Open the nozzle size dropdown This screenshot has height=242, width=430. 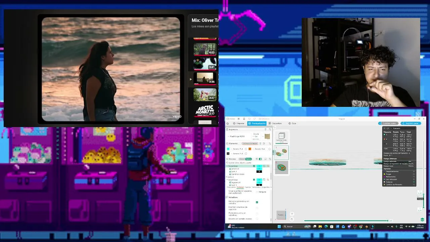pos(256,137)
